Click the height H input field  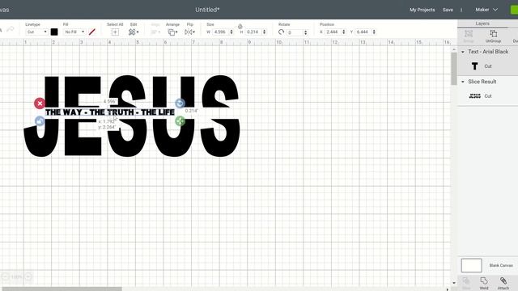pos(253,32)
